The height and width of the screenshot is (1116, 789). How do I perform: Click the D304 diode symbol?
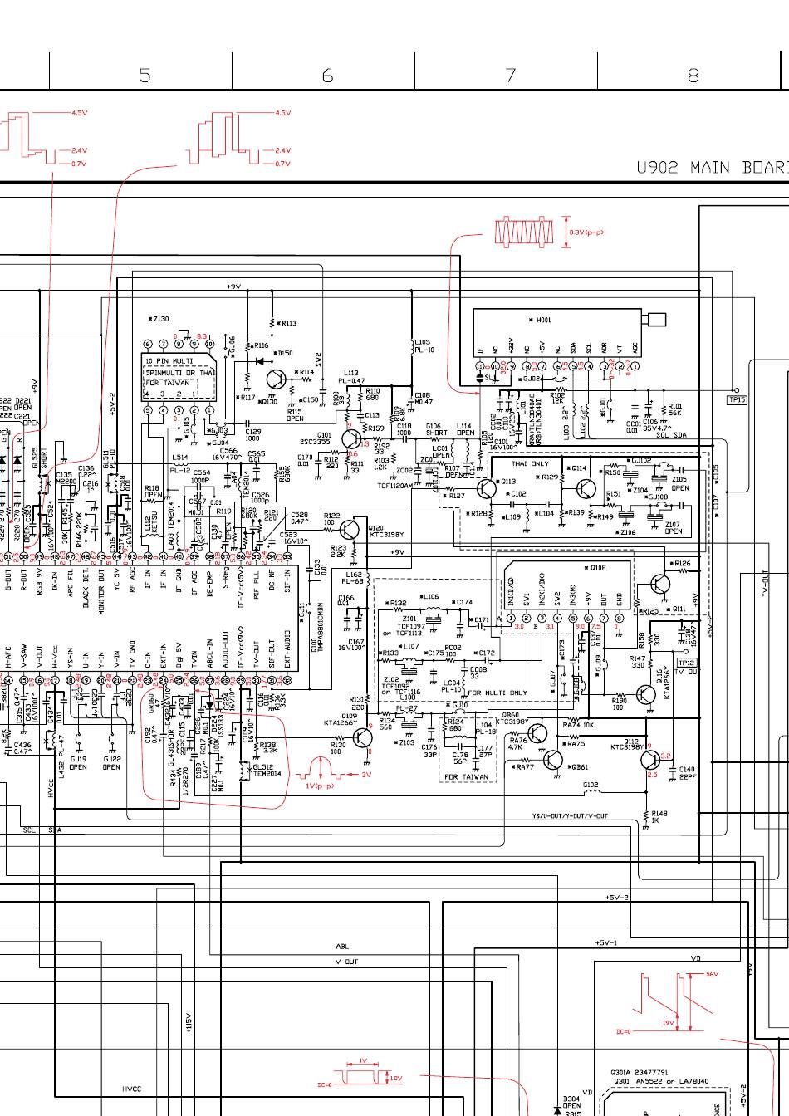pyautogui.click(x=556, y=1111)
